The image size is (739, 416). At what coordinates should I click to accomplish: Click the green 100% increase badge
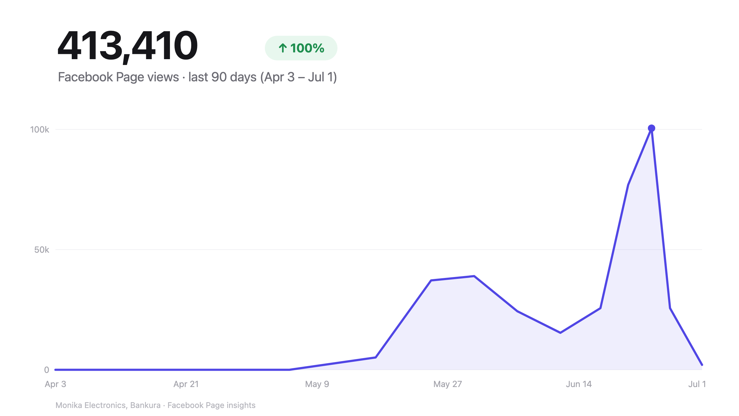click(x=301, y=48)
